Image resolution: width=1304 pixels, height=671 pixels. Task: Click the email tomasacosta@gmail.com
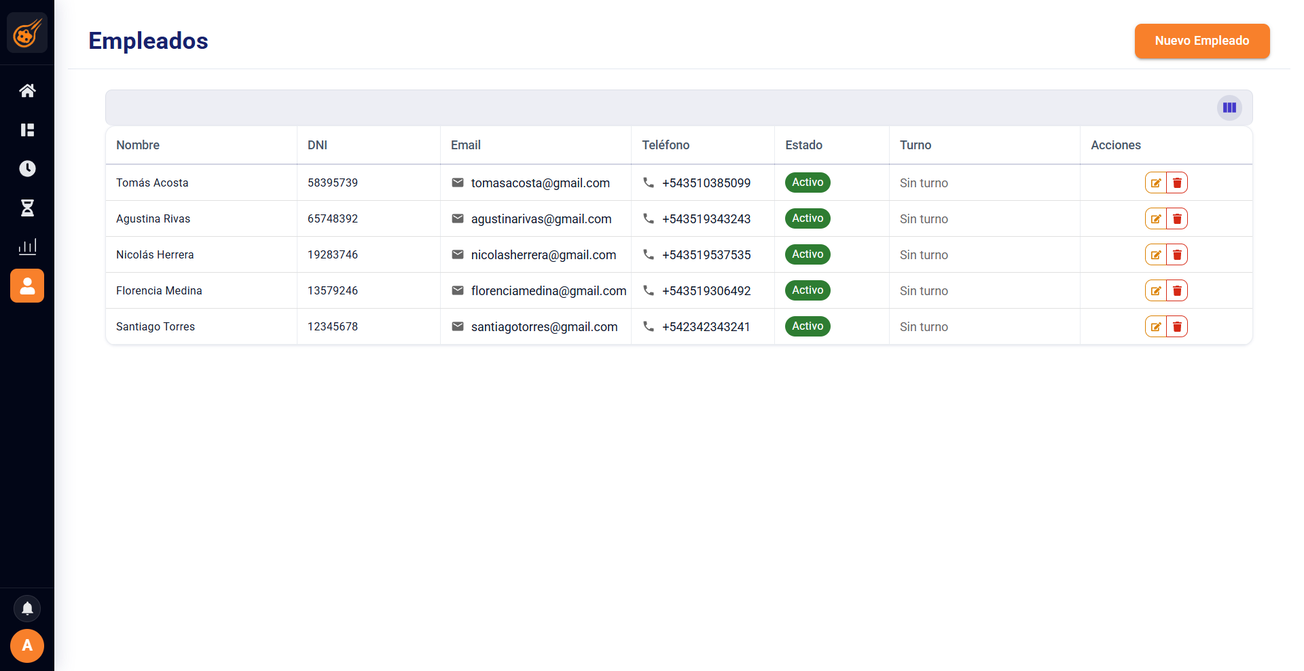(540, 183)
